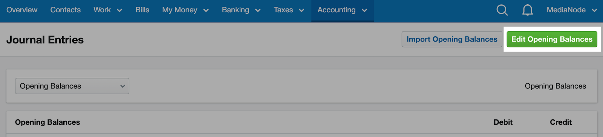Open the MediaNode account menu chevron
This screenshot has height=137, width=603.
click(594, 10)
